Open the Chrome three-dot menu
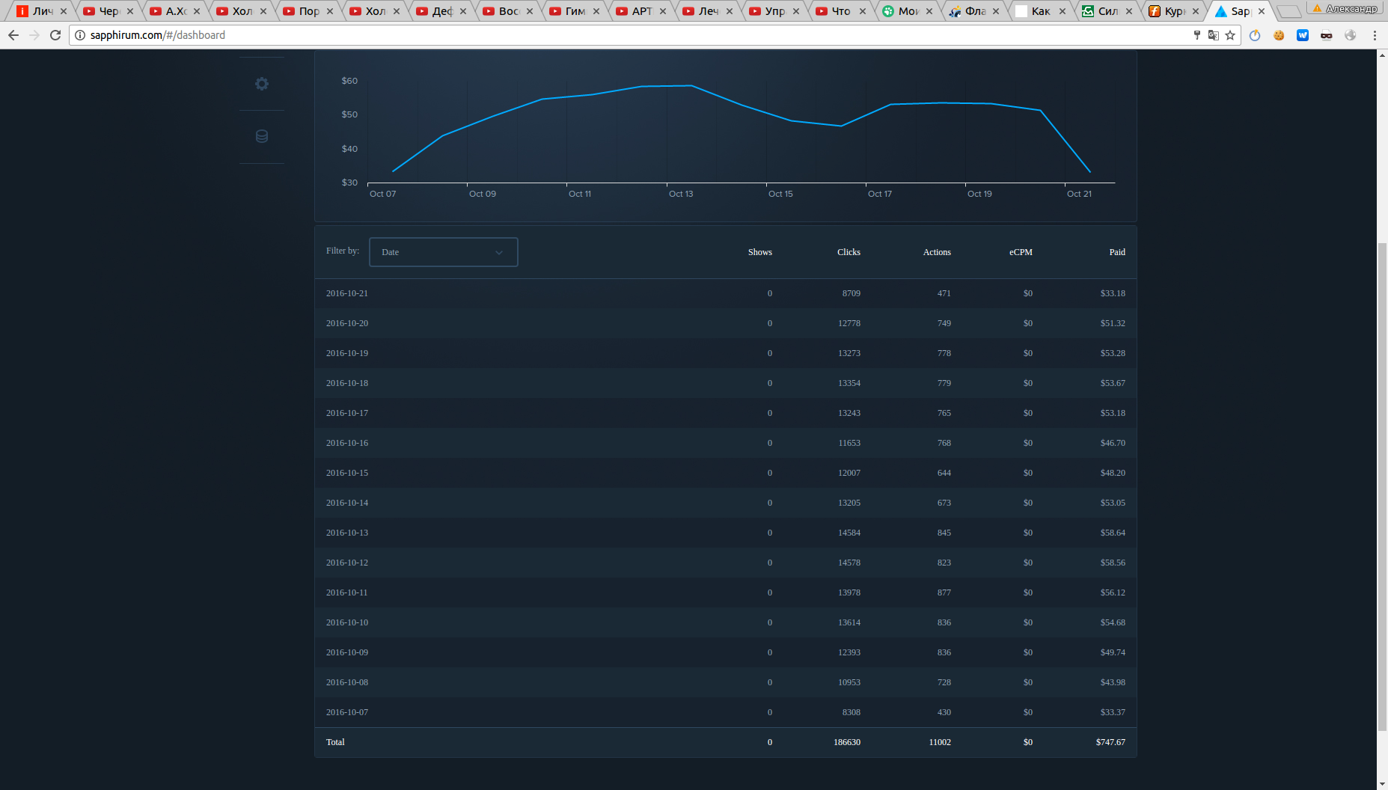Screen dimensions: 1388x790 click(x=1375, y=35)
